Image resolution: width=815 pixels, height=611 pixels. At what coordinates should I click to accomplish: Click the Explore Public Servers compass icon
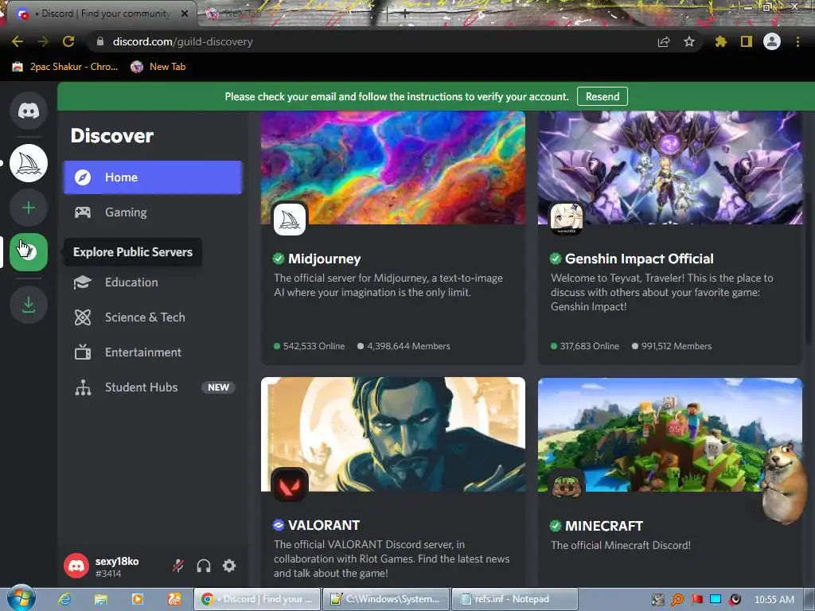click(29, 252)
